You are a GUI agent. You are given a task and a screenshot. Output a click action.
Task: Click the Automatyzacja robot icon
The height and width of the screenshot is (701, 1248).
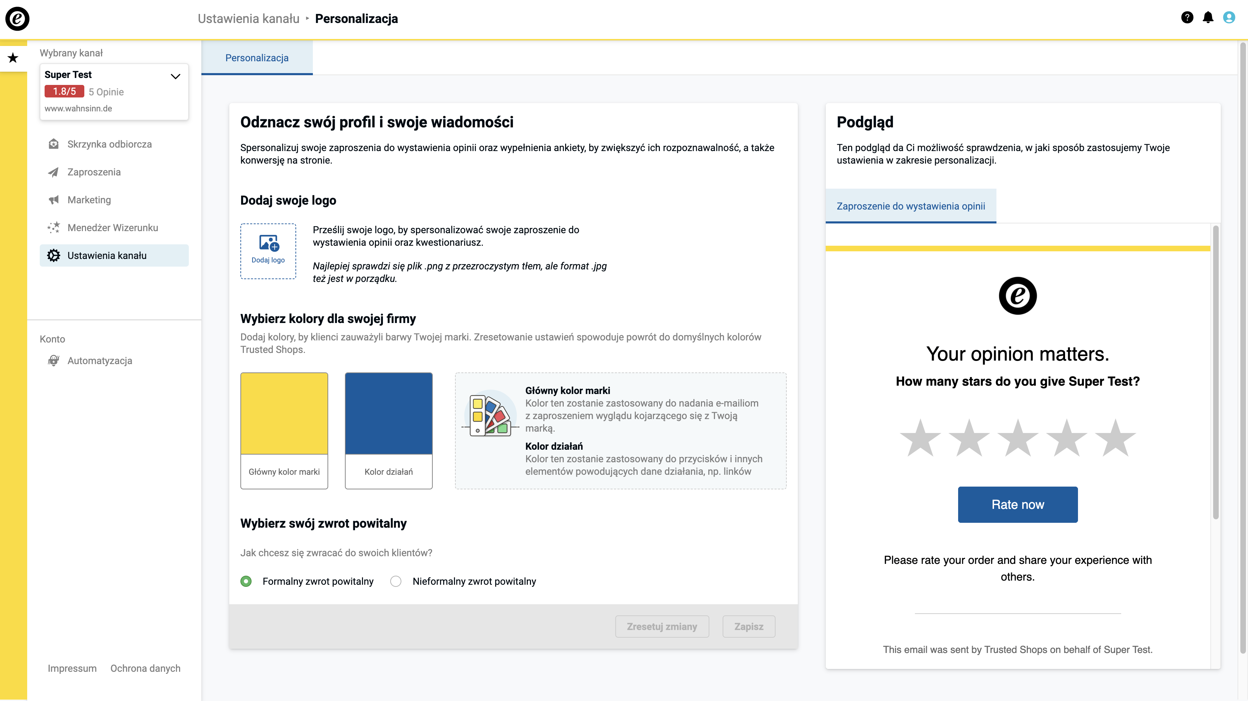click(54, 361)
